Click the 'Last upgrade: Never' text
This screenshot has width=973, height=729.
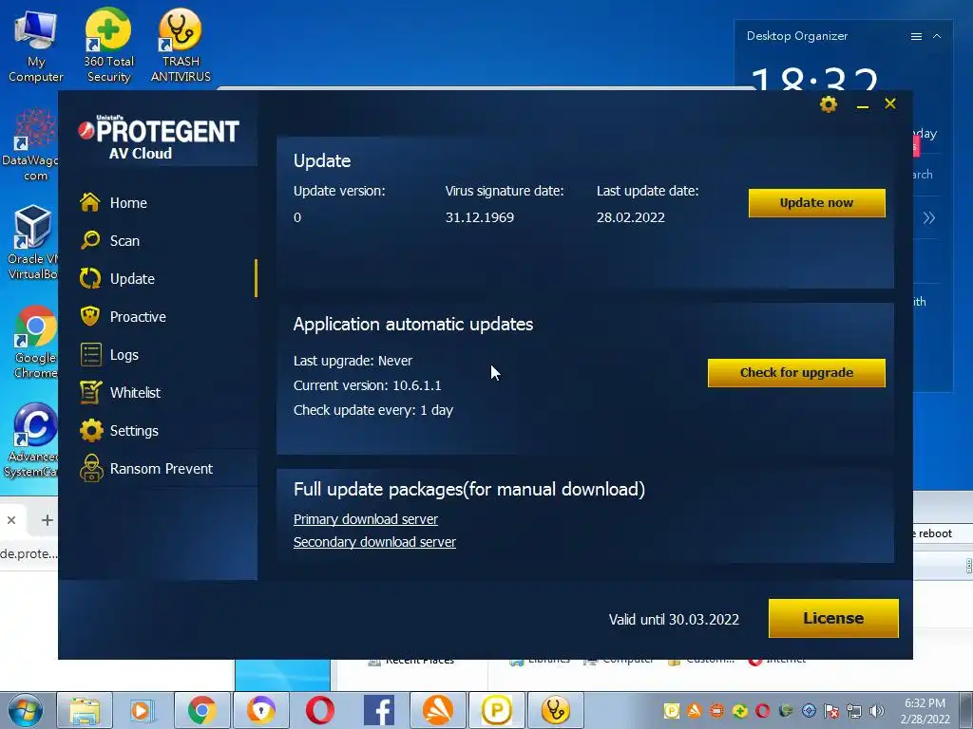click(353, 361)
